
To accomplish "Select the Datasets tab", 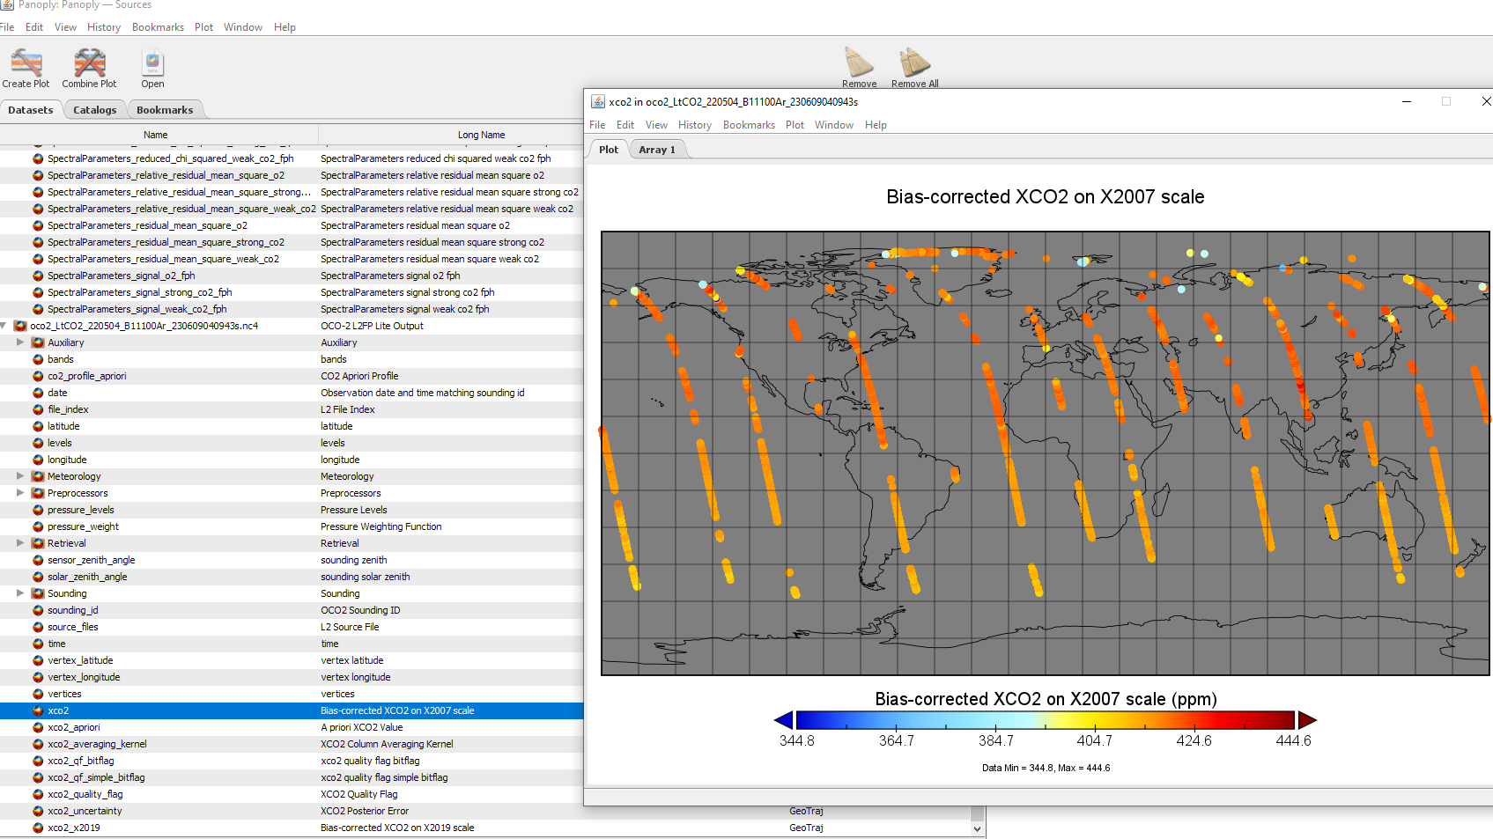I will (x=31, y=110).
